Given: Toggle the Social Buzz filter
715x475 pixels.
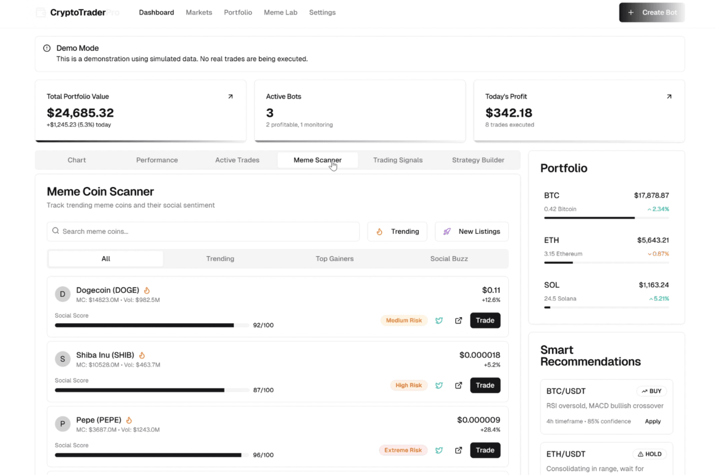Looking at the screenshot, I should pos(449,258).
